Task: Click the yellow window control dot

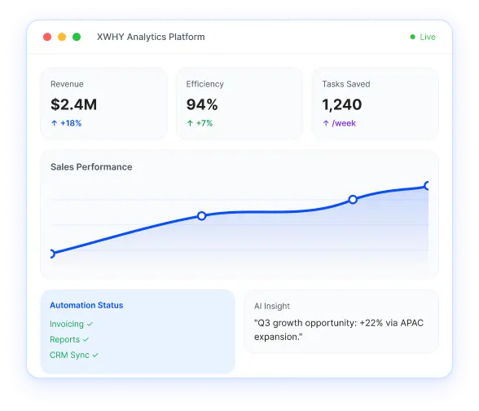Action: click(62, 37)
